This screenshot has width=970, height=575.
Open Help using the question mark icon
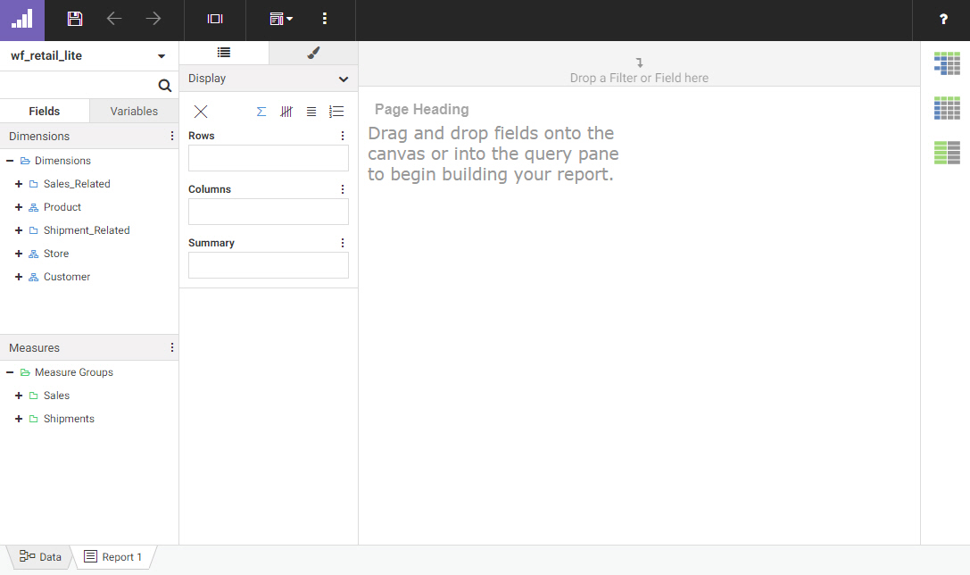pos(944,20)
